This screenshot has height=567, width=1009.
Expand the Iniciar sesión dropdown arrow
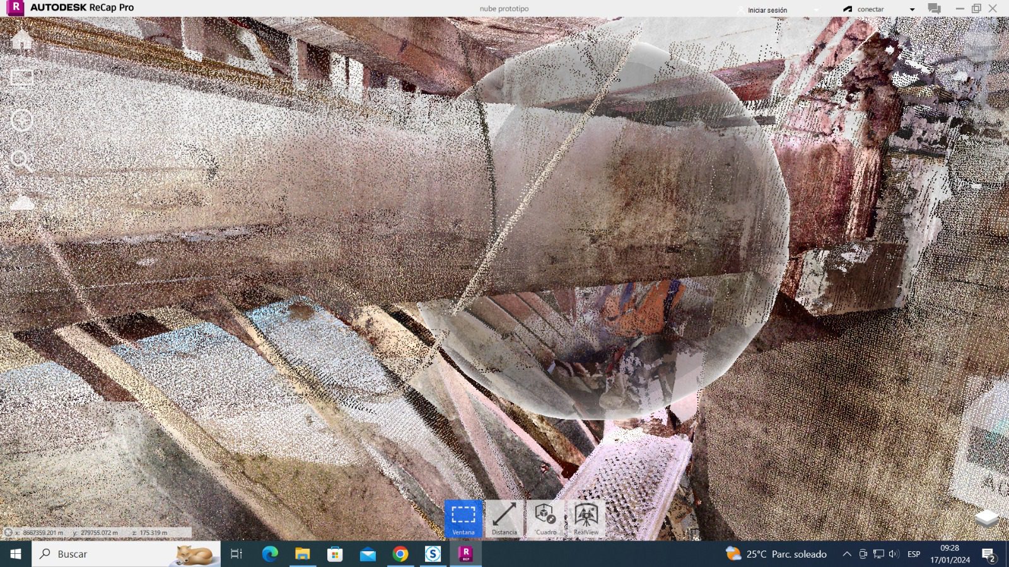pos(816,10)
